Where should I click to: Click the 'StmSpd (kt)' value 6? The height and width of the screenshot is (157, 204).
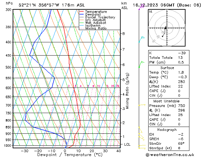[179, 148]
